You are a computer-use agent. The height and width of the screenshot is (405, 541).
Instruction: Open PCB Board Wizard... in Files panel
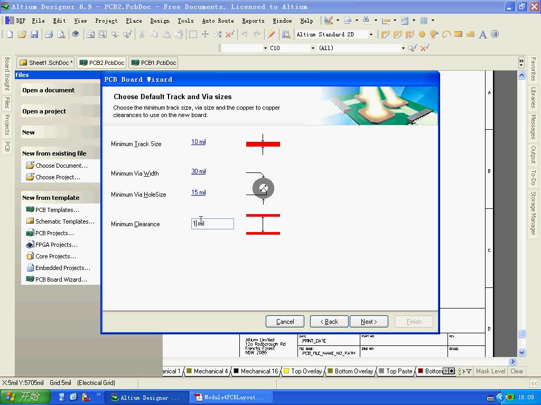(x=57, y=279)
